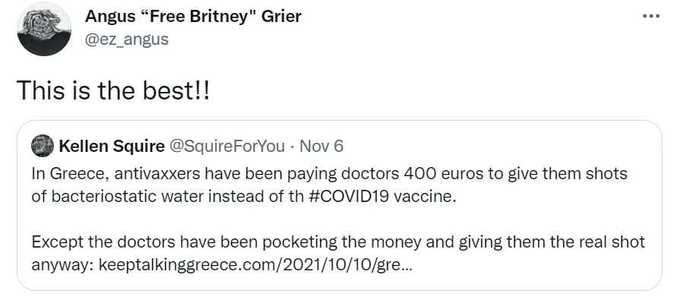Screen dimensions: 676x303
Task: Open the quoted tweet's first paragraph about Greece
Action: point(329,185)
